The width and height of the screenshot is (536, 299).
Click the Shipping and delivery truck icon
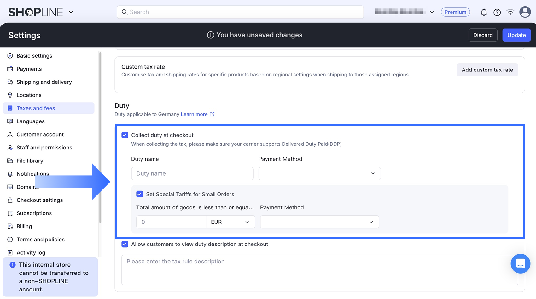tap(10, 82)
